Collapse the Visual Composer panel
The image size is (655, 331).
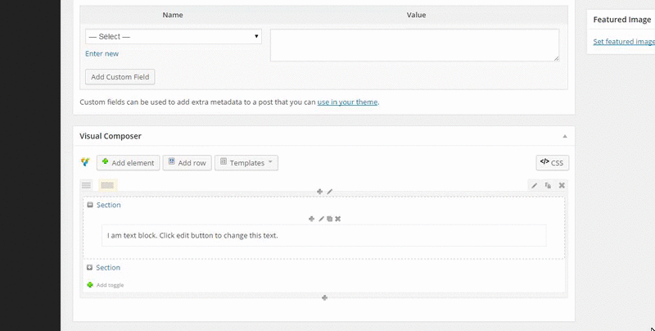(x=564, y=136)
